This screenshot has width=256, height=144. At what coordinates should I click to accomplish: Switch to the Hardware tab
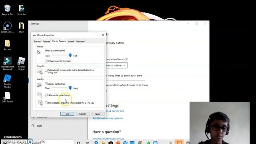click(80, 42)
